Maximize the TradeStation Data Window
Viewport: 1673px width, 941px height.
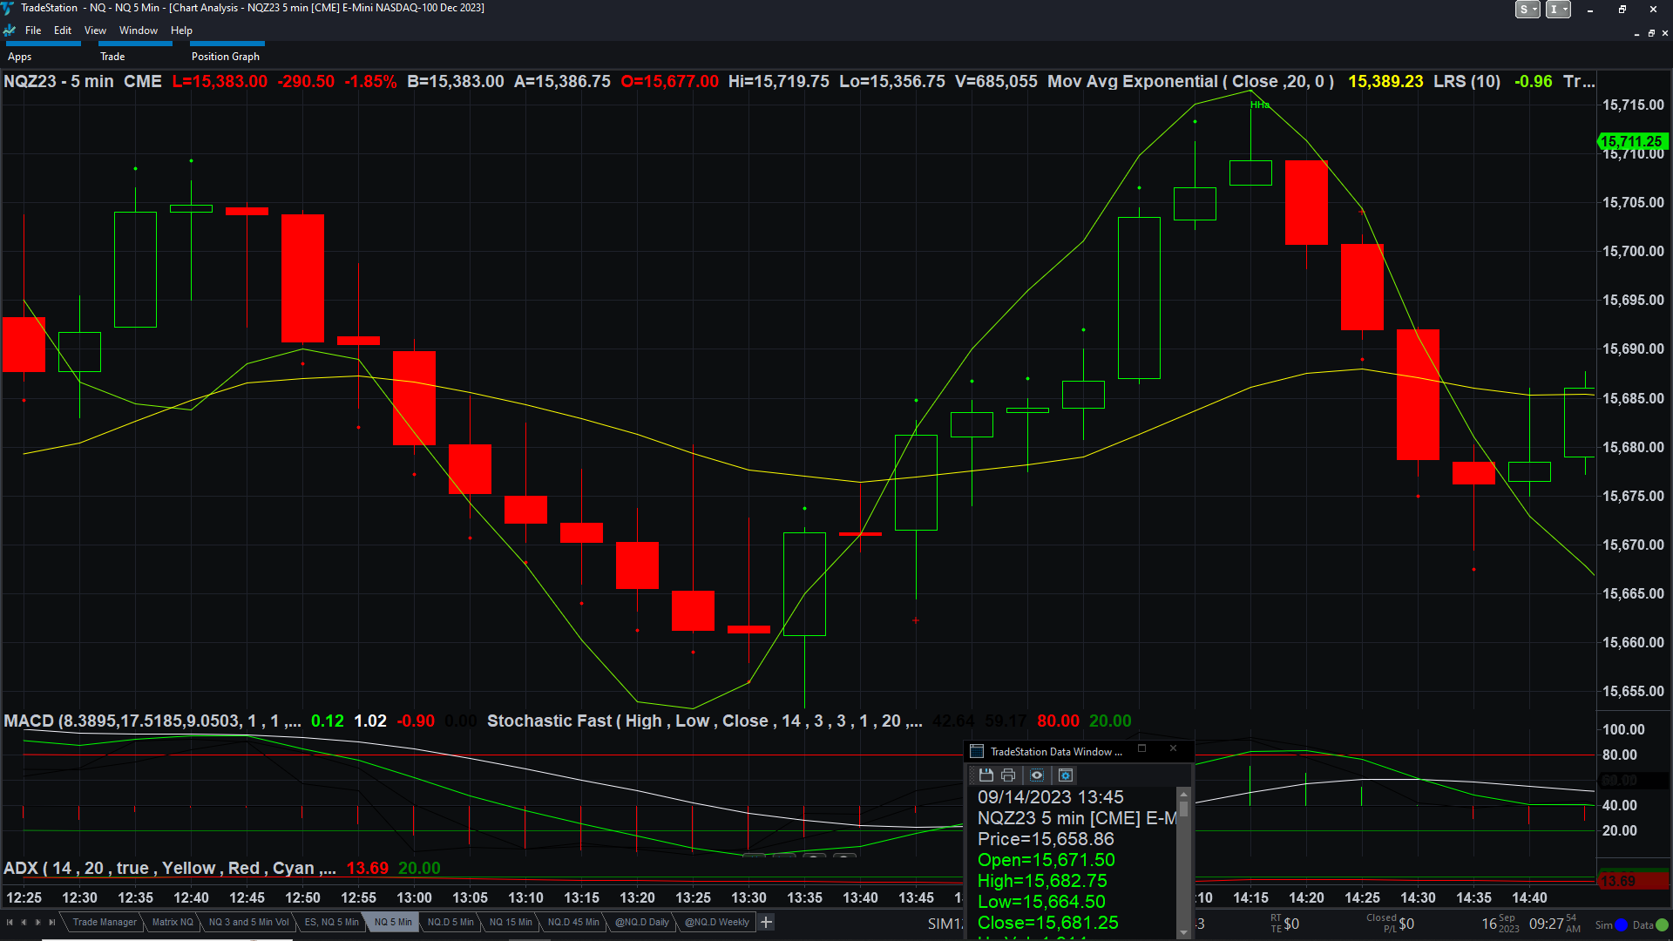(x=1141, y=749)
